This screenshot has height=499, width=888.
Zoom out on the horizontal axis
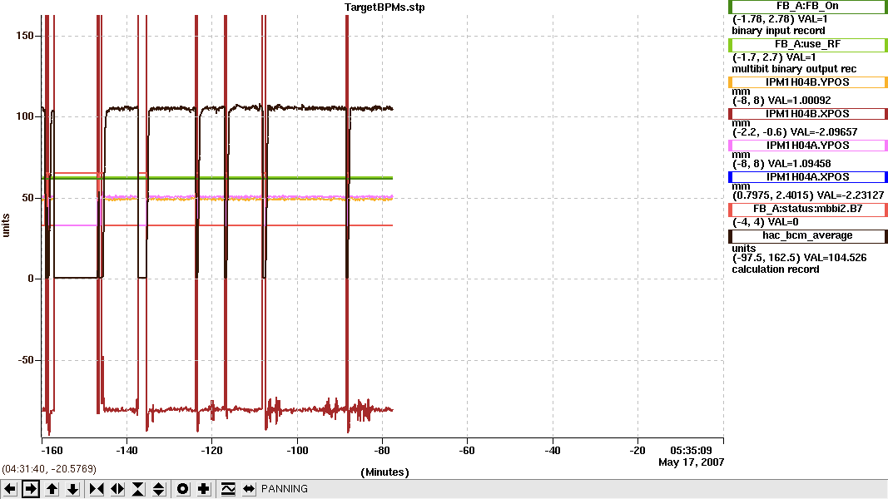pyautogui.click(x=118, y=489)
